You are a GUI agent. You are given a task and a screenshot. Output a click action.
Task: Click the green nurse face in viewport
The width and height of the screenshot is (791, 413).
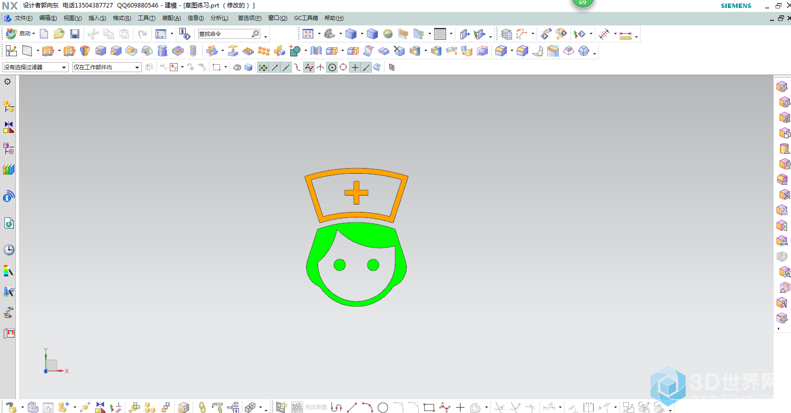[x=356, y=264]
